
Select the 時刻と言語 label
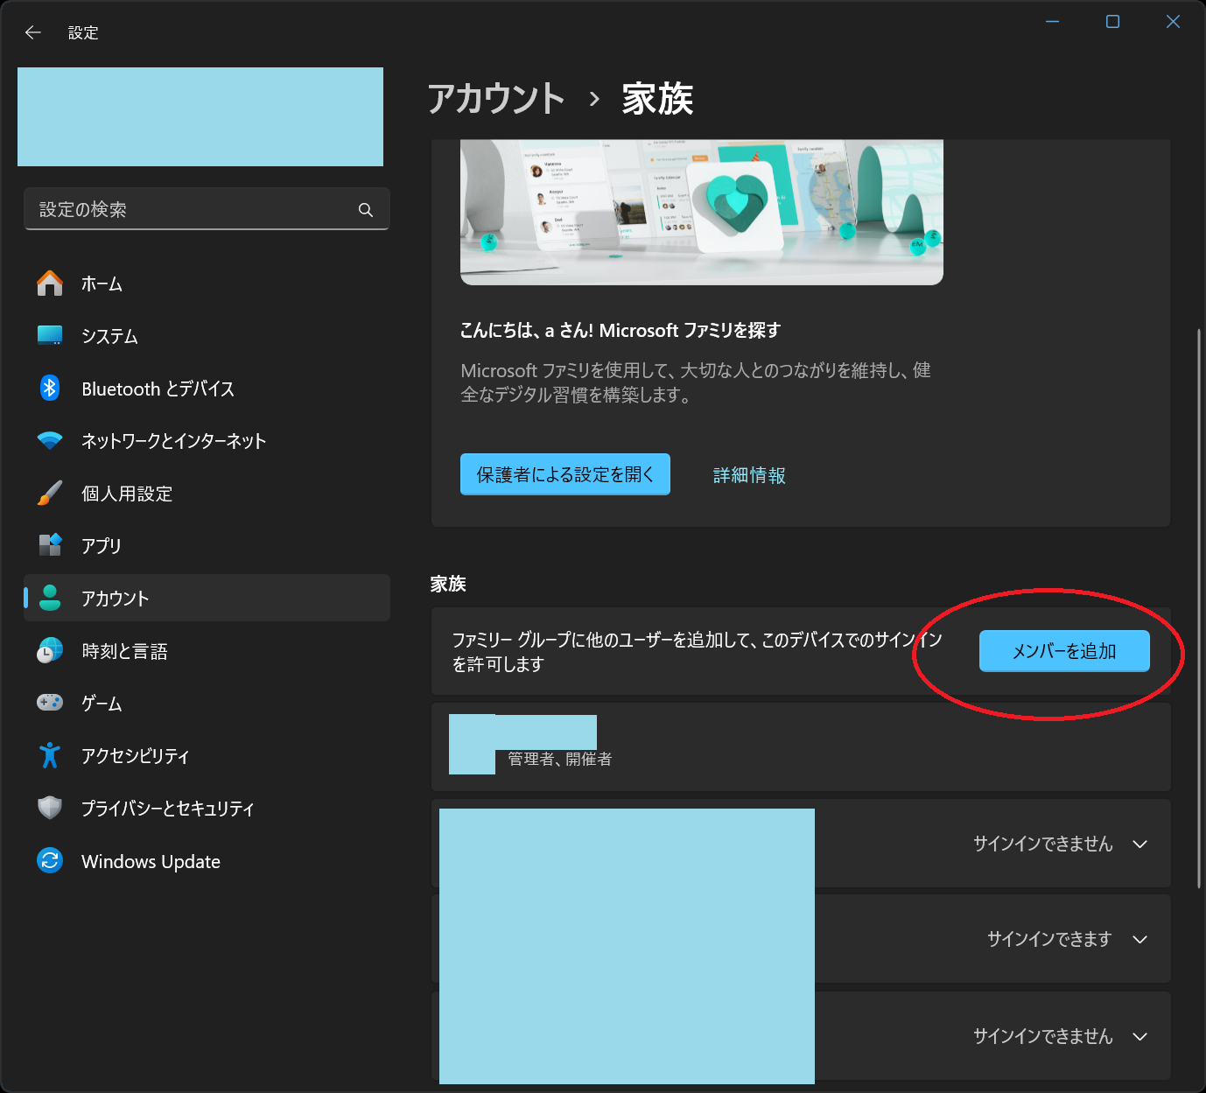124,651
